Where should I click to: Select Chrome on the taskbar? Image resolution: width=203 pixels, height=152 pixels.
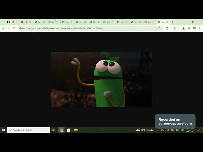tap(61, 130)
